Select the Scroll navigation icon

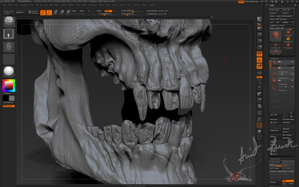[259, 28]
